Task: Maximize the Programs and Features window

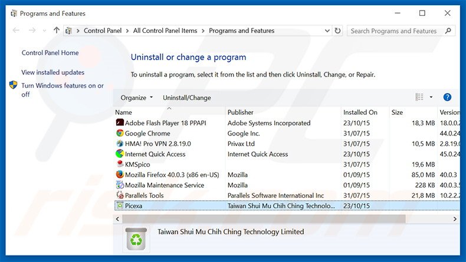Action: point(422,13)
